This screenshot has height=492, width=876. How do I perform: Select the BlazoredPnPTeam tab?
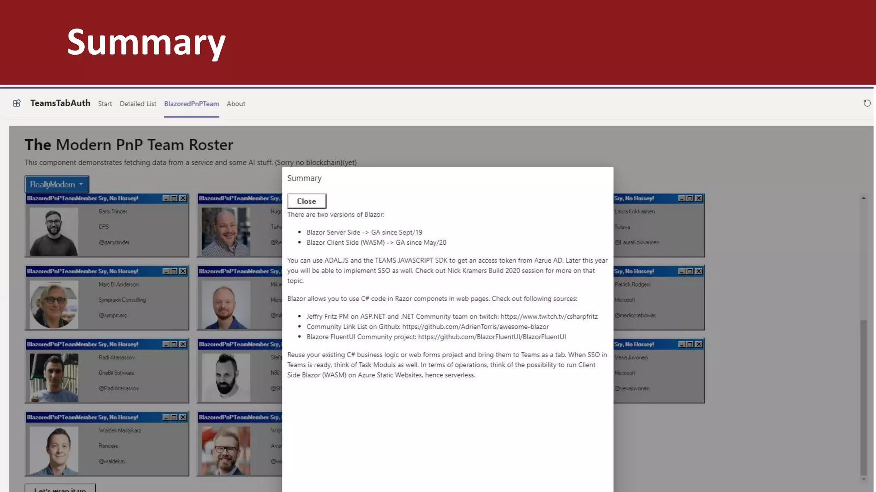click(x=191, y=104)
